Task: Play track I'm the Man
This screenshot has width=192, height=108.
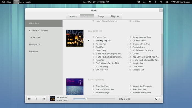Action: click(101, 44)
